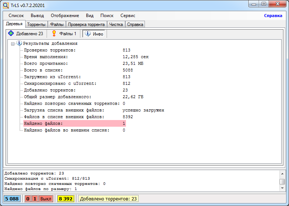This screenshot has height=206, width=289.
Task: Switch to the Чистка tab
Action: 116,24
